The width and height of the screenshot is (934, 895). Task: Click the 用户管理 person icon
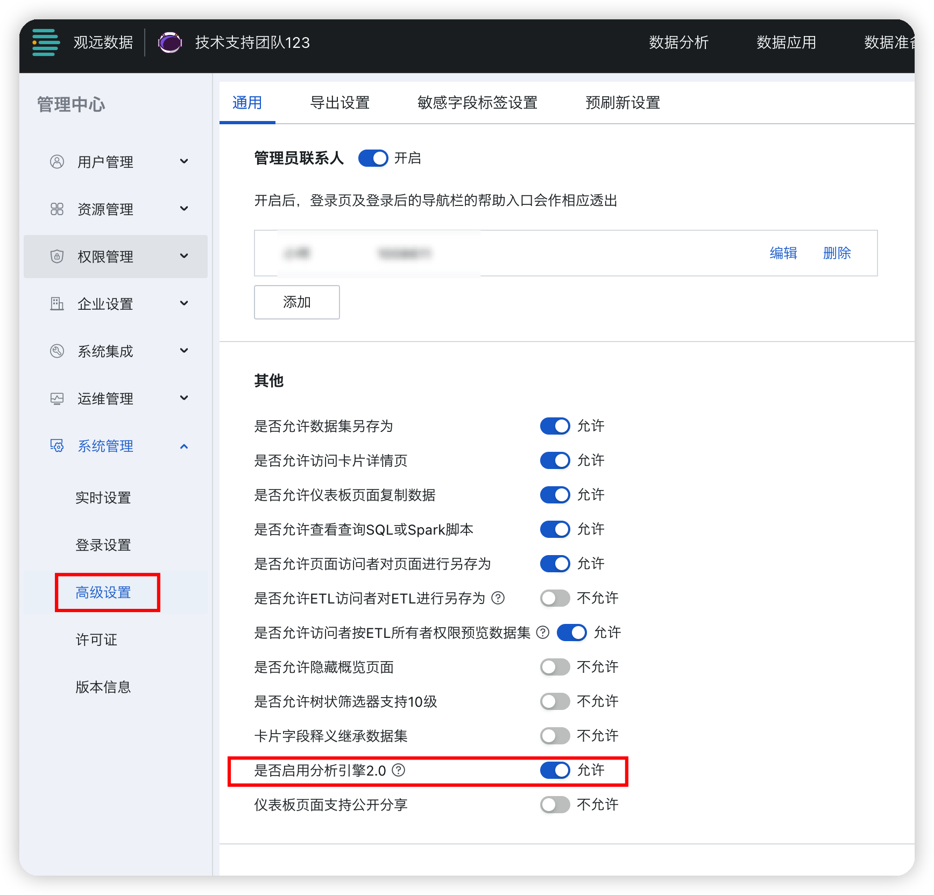[57, 161]
